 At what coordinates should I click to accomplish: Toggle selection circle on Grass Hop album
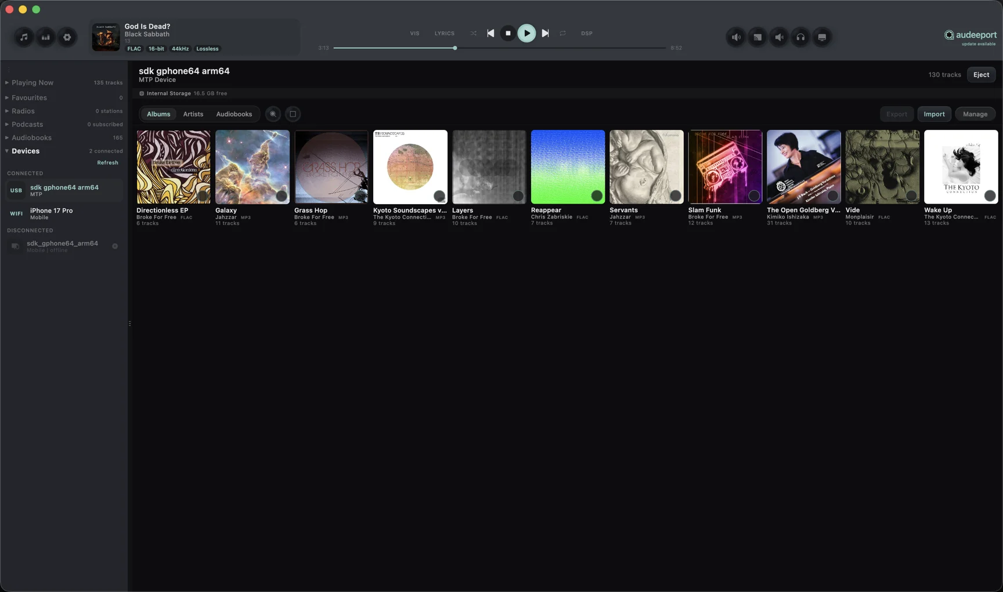[x=360, y=196]
